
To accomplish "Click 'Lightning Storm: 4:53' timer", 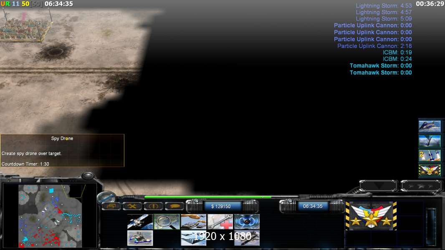I will (x=384, y=6).
